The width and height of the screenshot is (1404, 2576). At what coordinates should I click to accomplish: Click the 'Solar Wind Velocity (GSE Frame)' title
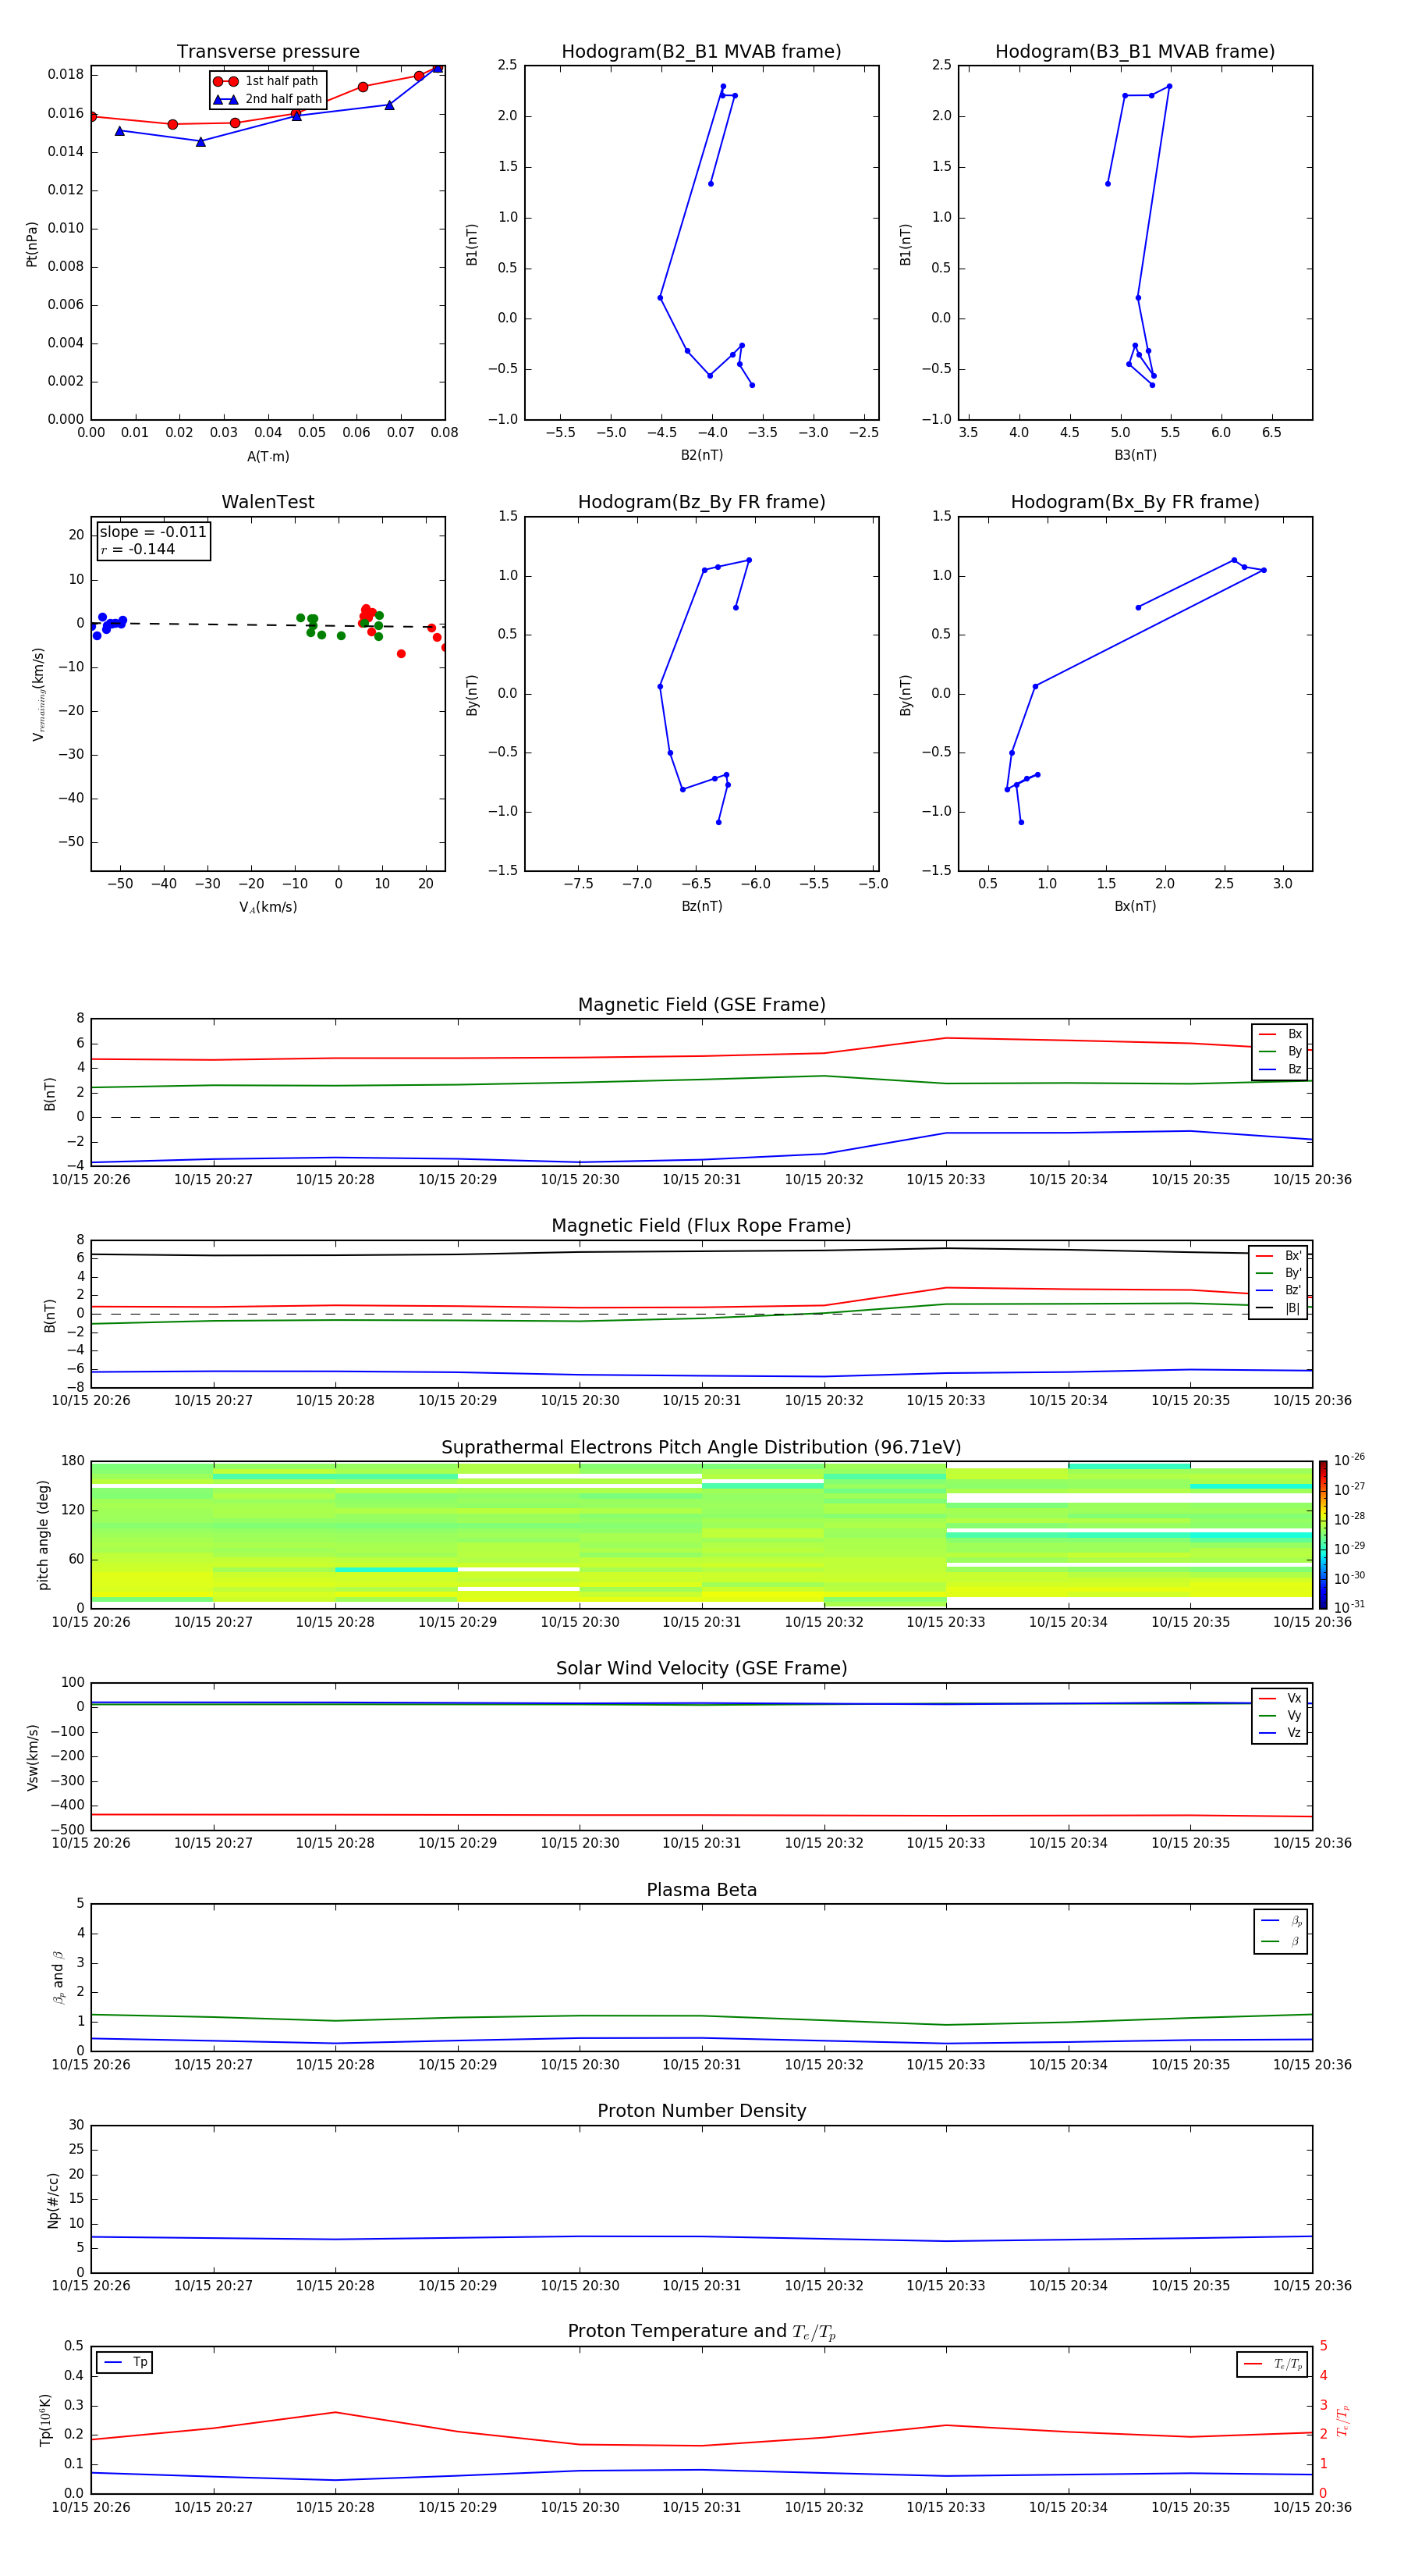[x=701, y=1668]
